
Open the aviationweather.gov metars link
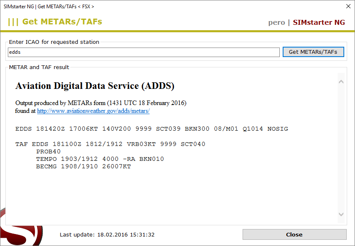point(93,111)
